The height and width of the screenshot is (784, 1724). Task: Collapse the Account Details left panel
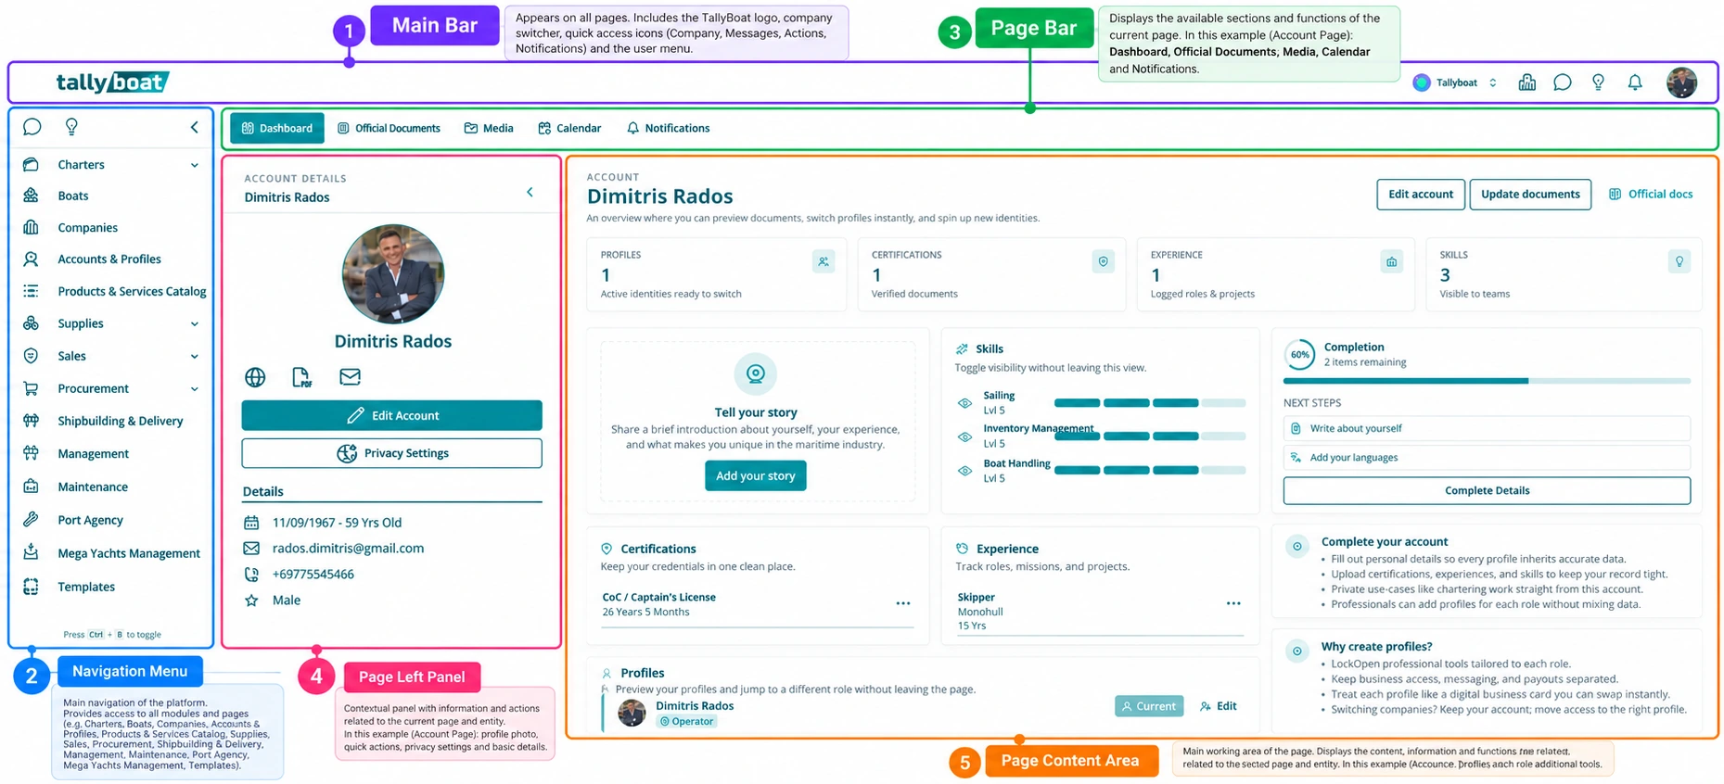[530, 192]
